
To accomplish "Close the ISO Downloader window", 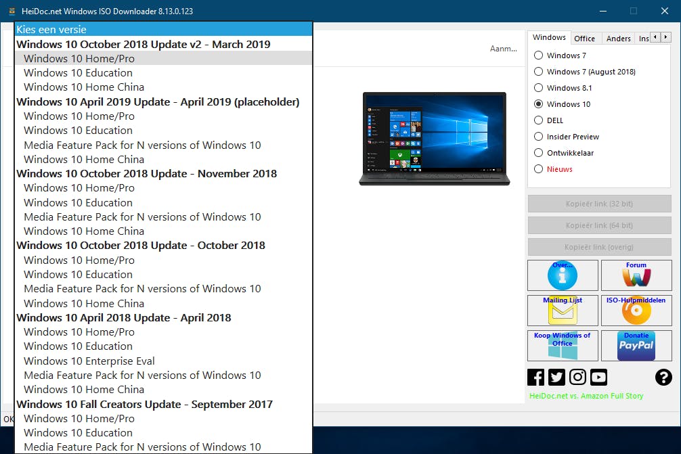I will pos(665,11).
